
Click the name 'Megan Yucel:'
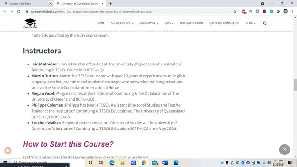click(43, 93)
